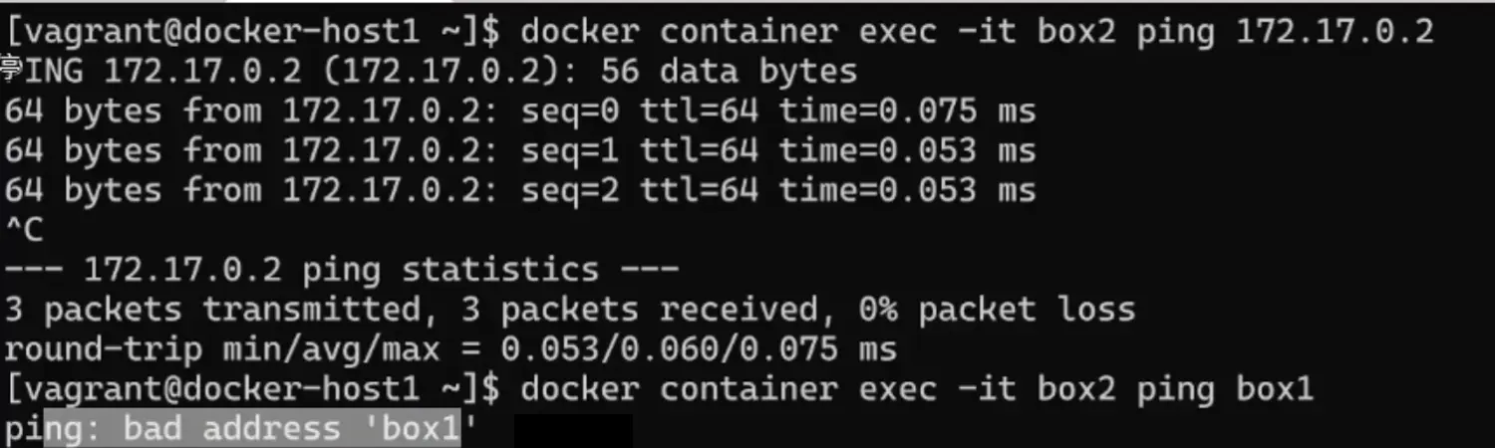Click the seq=1 ping reply line
Viewport: 1495px width, 448px height.
(519, 151)
